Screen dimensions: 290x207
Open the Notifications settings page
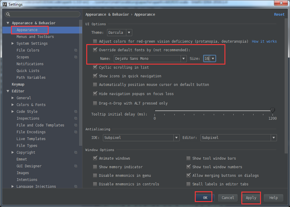30,64
